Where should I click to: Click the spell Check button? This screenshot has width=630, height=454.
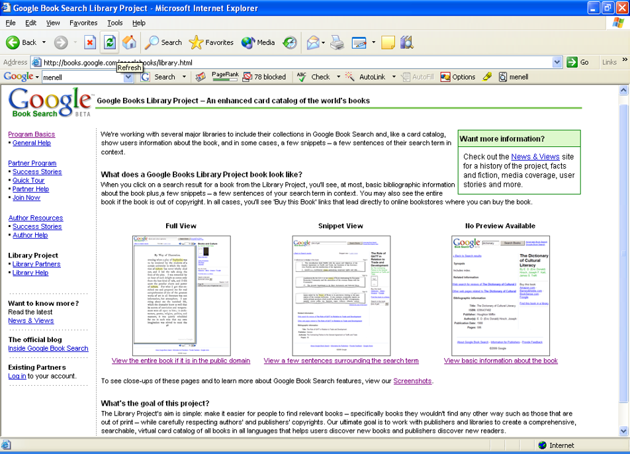coord(314,77)
